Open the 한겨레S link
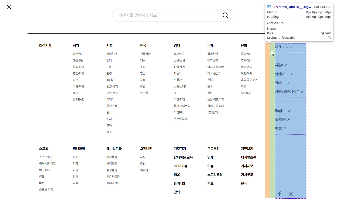 pyautogui.click(x=180, y=183)
